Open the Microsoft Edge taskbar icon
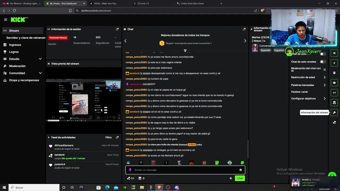This screenshot has height=191, width=340. 107,188
